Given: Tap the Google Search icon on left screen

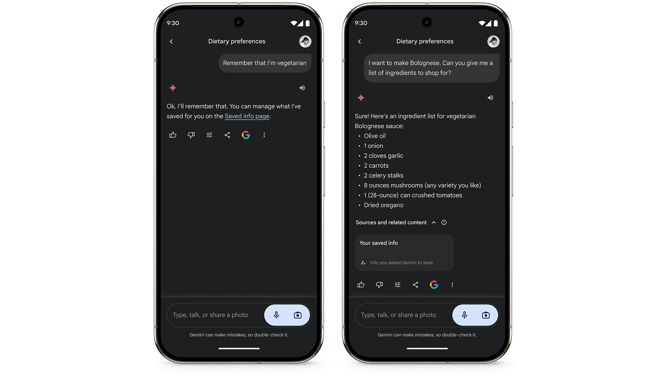Looking at the screenshot, I should tap(246, 135).
